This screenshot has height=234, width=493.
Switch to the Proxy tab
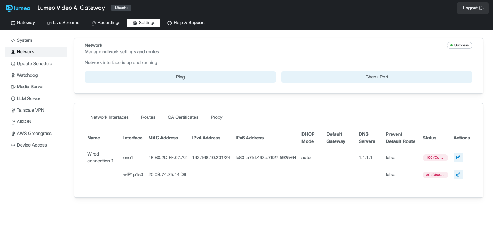[216, 117]
